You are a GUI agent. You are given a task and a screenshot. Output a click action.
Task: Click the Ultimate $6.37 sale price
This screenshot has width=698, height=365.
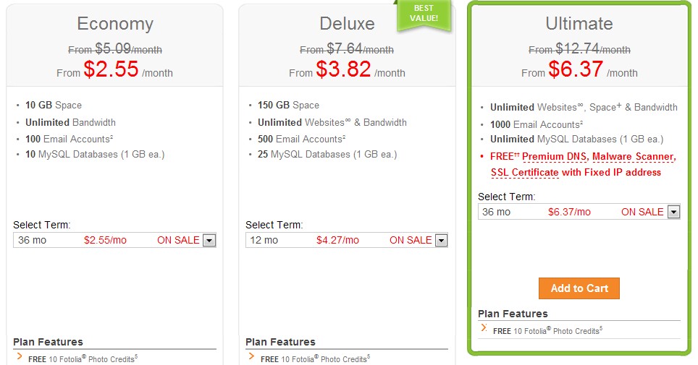(x=576, y=69)
